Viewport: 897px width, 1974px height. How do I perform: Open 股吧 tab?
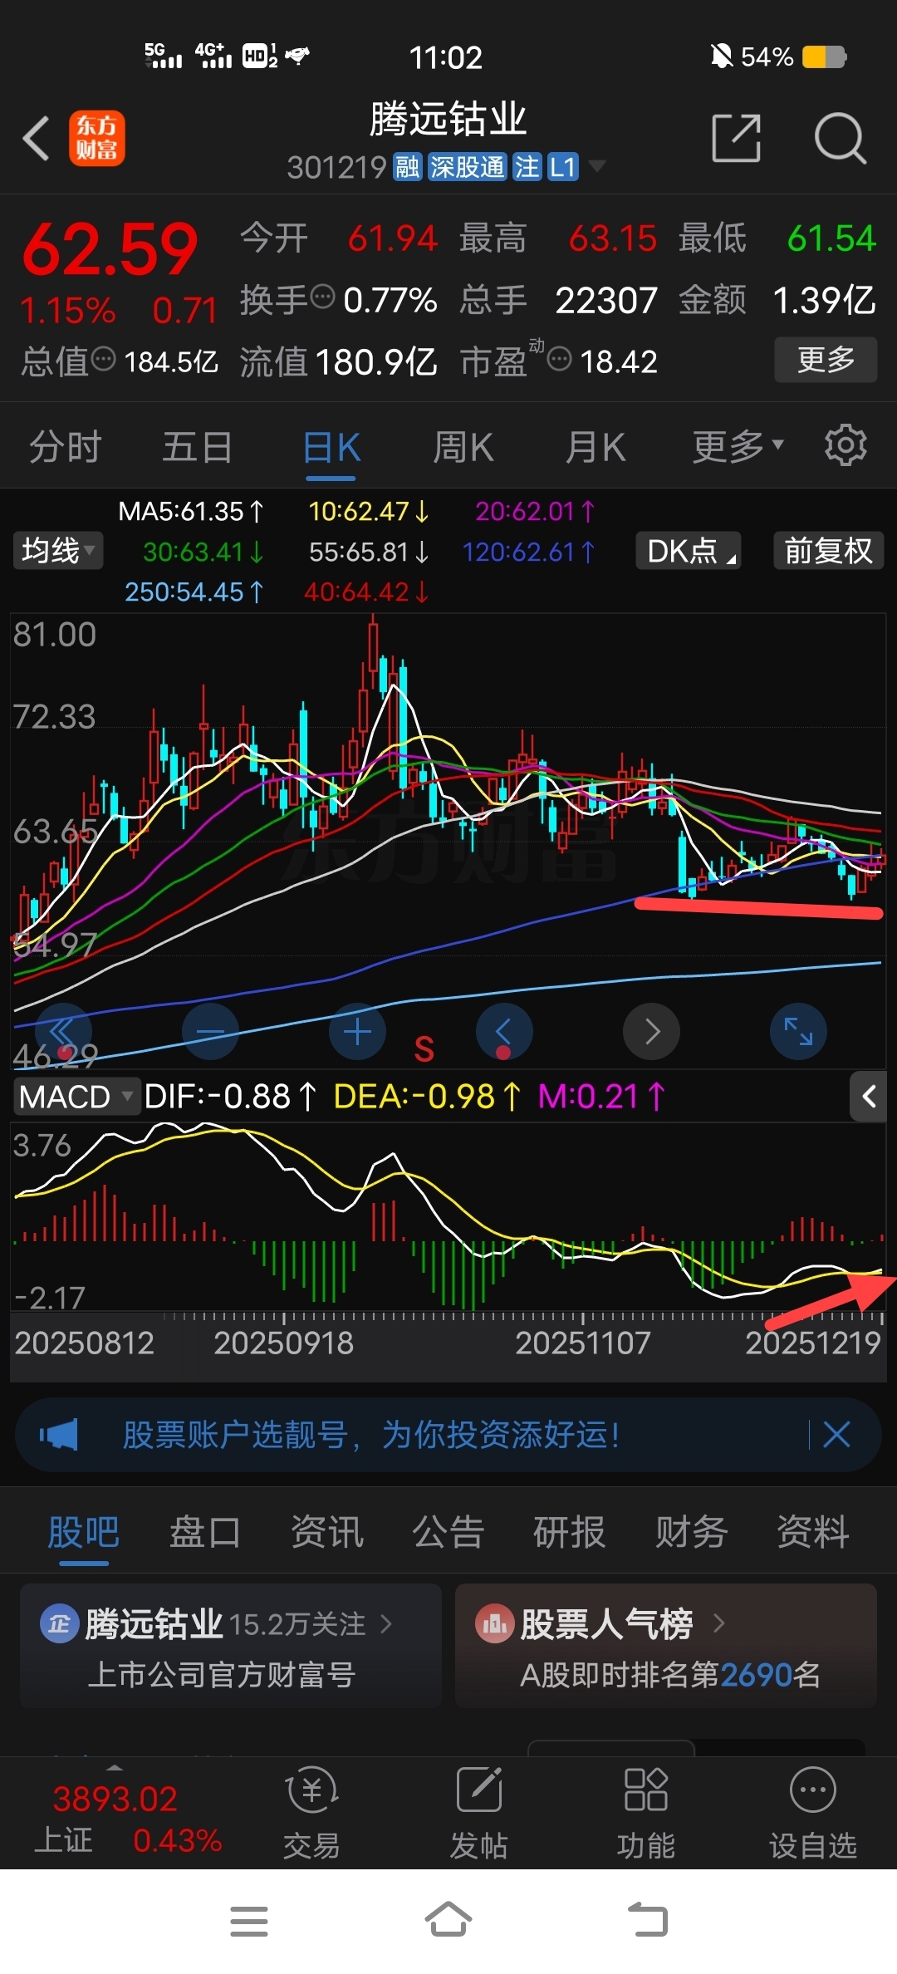pyautogui.click(x=83, y=1532)
